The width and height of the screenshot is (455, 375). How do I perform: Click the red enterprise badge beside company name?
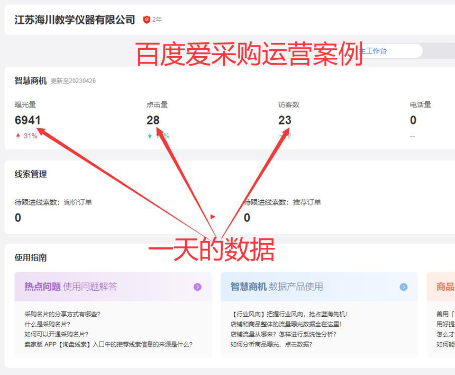pyautogui.click(x=147, y=20)
